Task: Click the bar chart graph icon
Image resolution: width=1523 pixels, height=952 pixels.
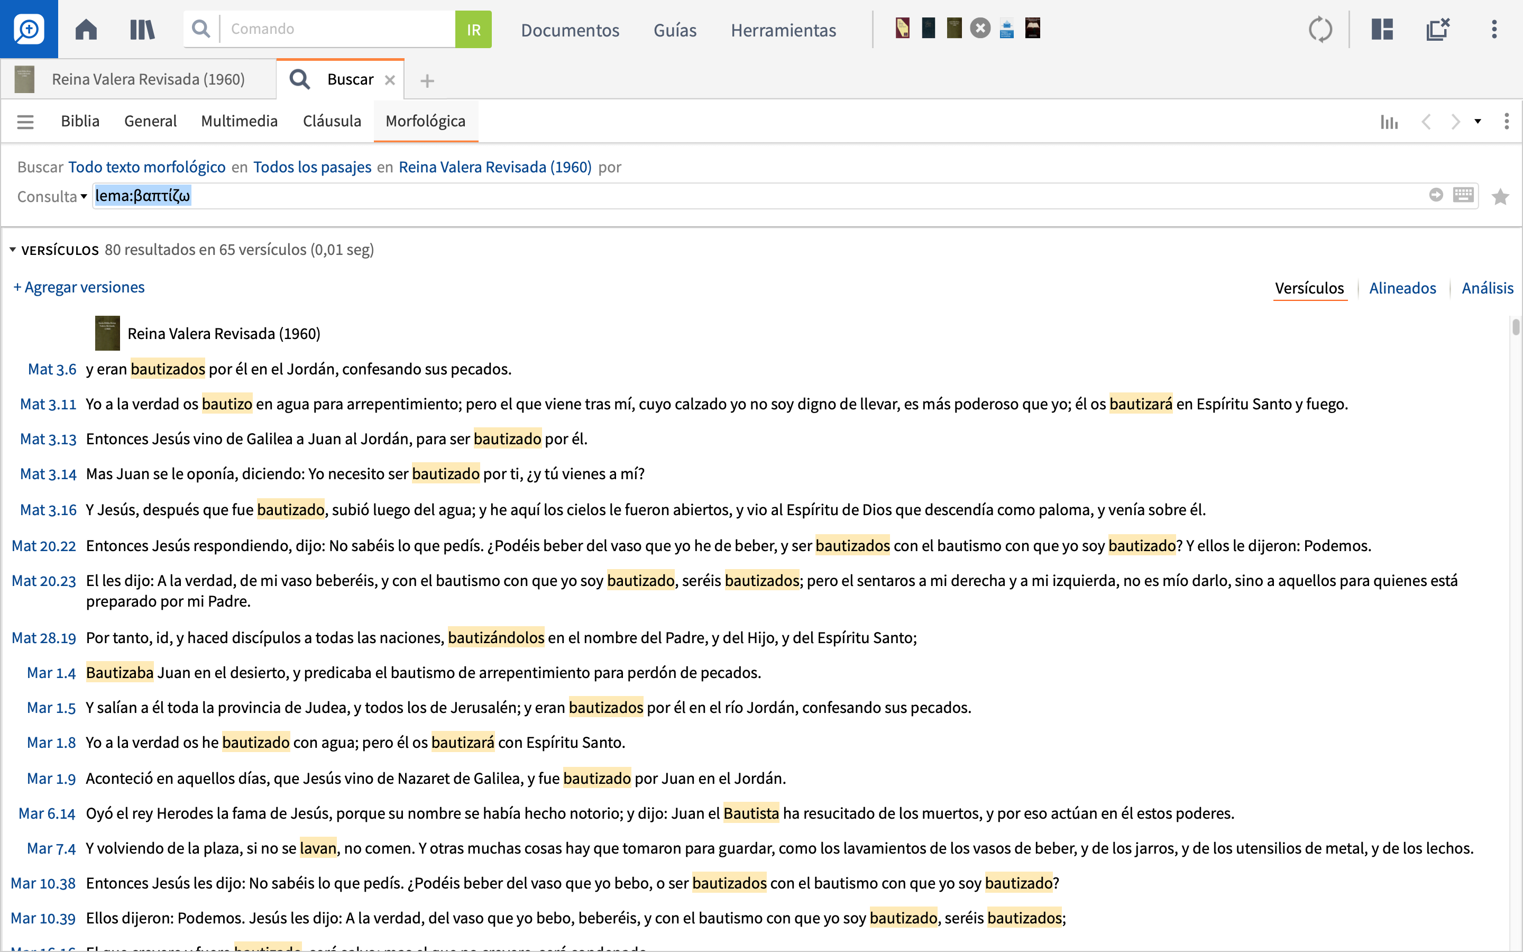Action: click(x=1389, y=122)
